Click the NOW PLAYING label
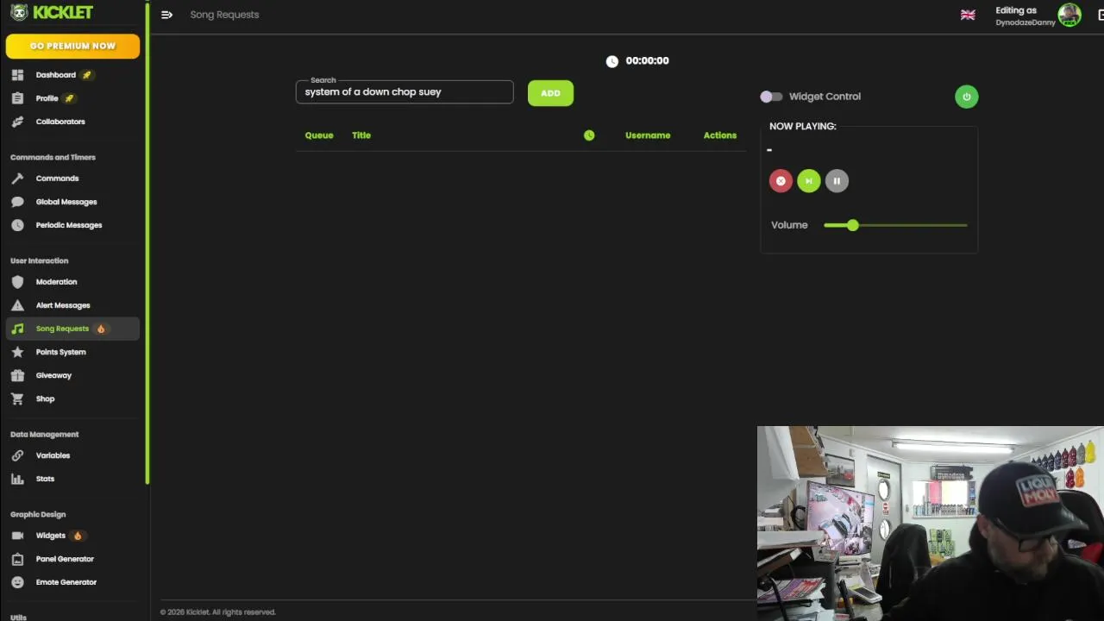The width and height of the screenshot is (1104, 621). (x=803, y=126)
